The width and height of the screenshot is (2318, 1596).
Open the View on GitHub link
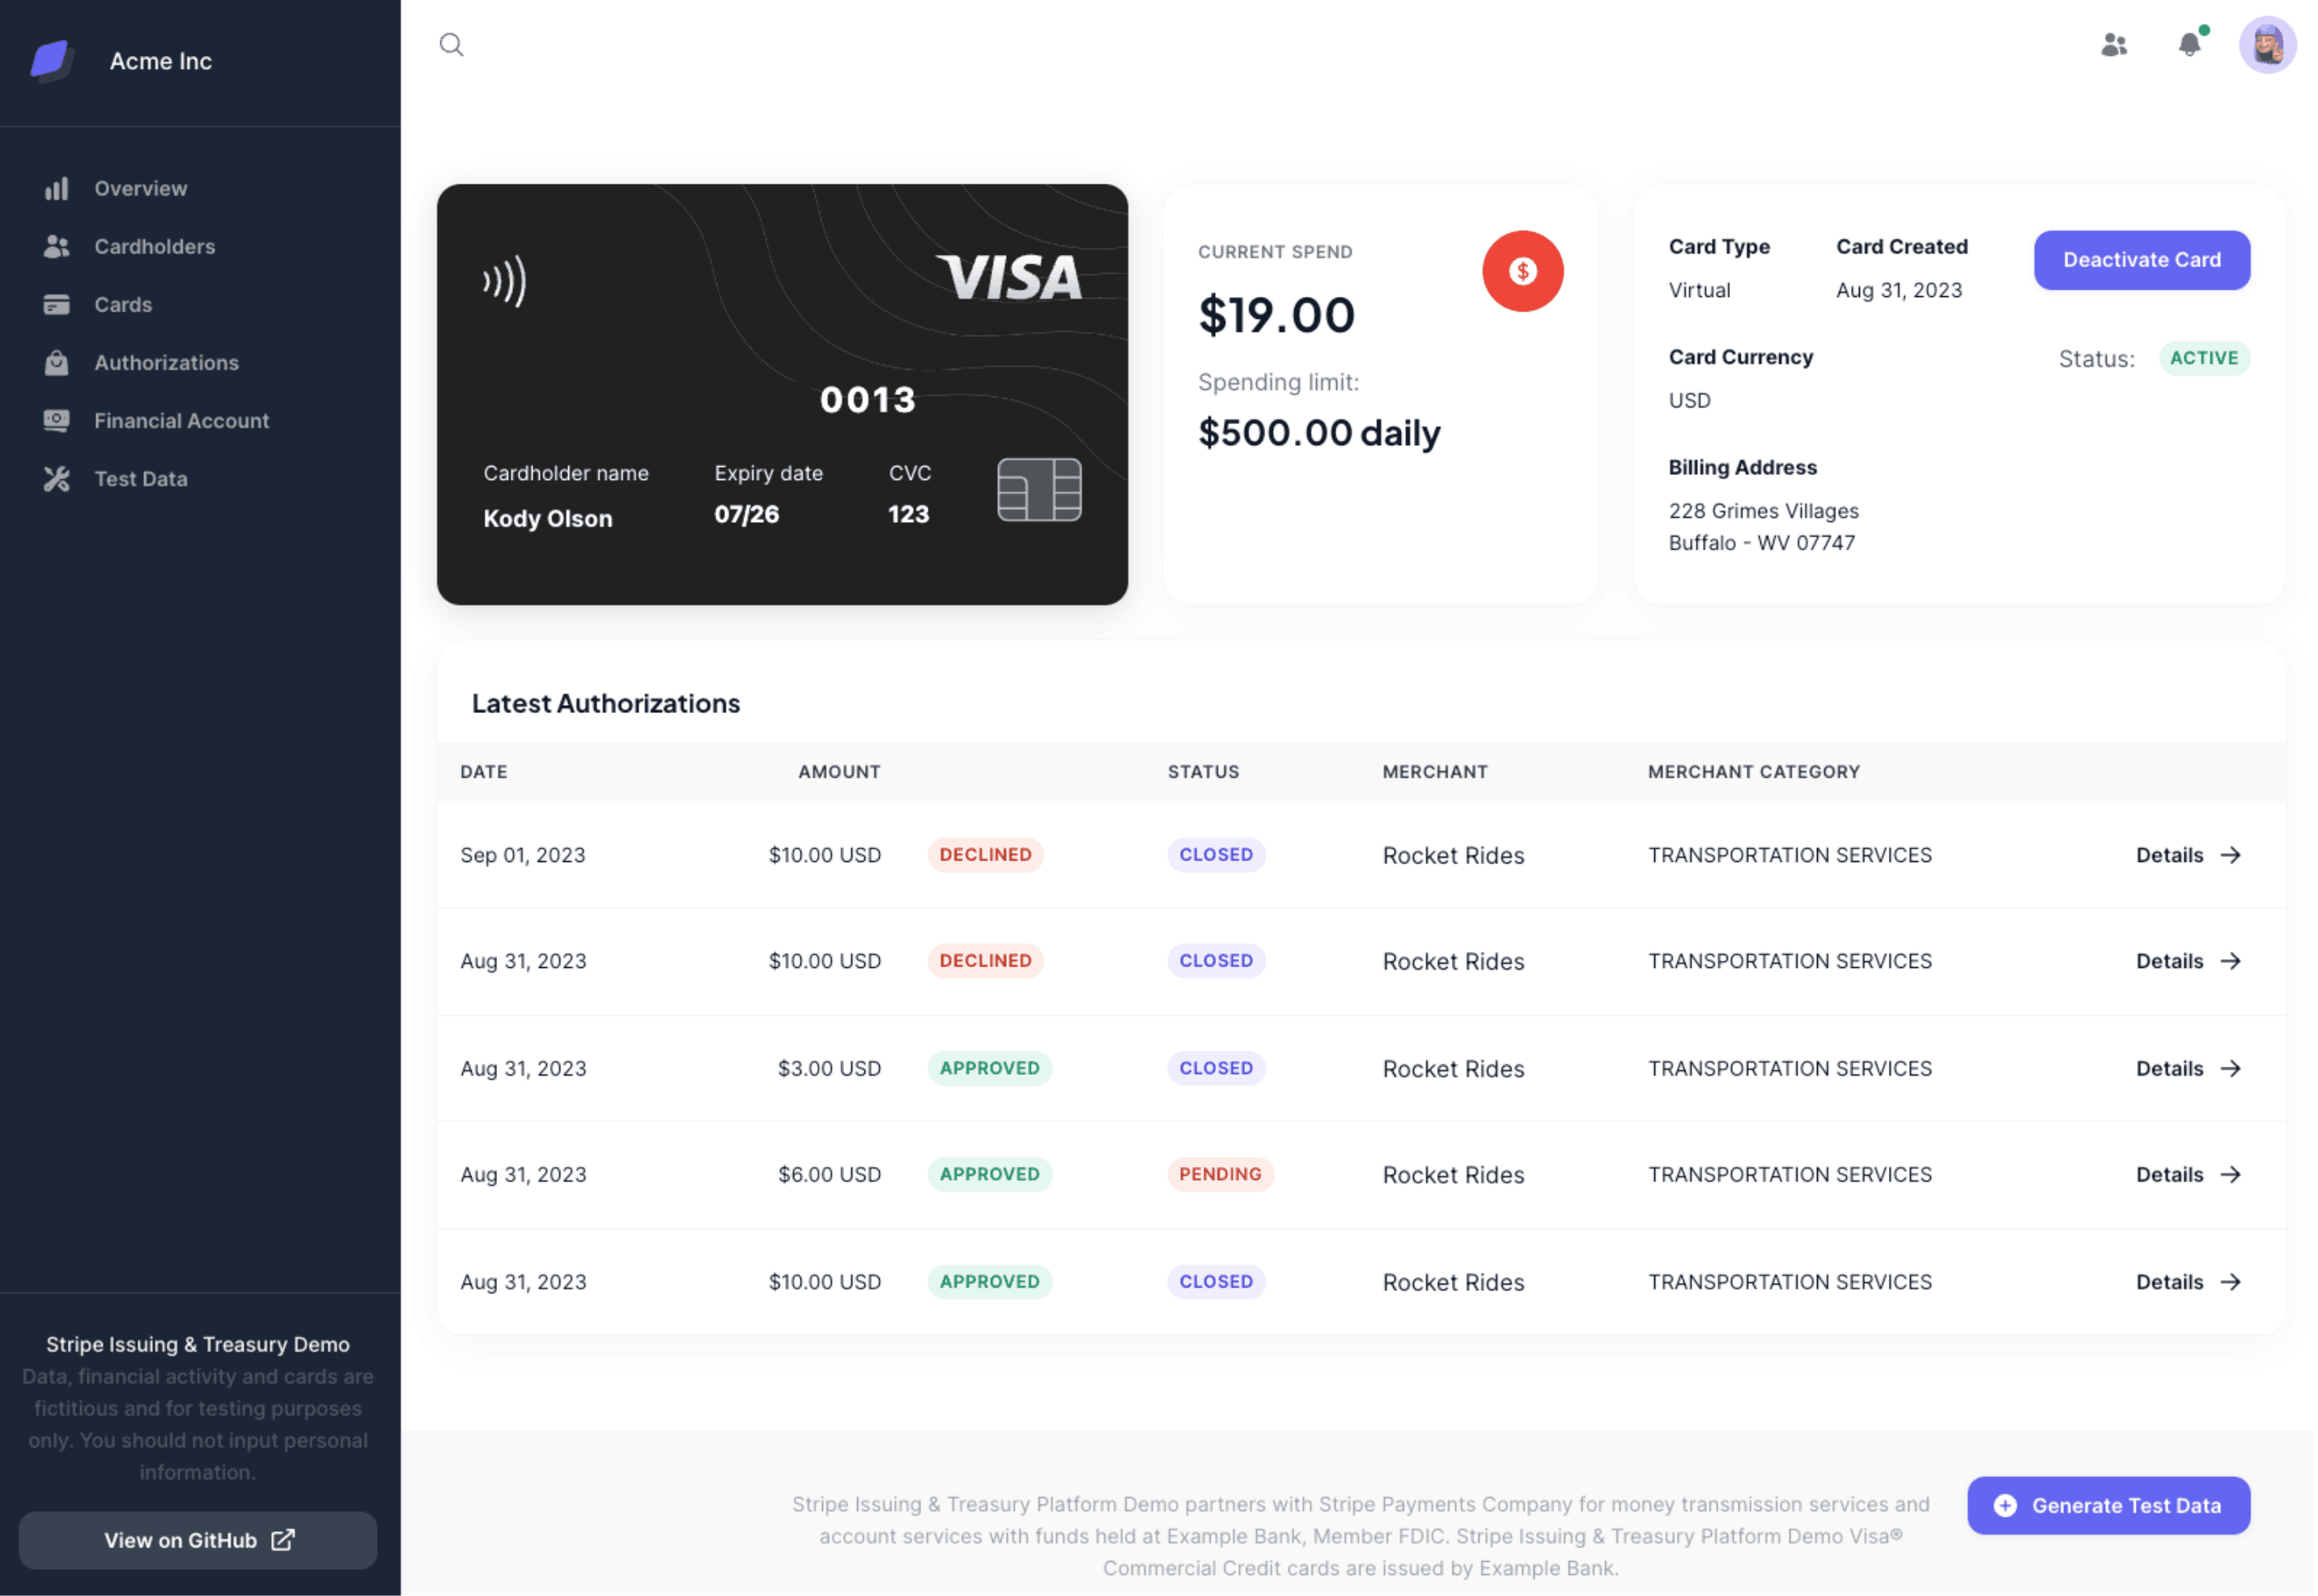click(197, 1538)
